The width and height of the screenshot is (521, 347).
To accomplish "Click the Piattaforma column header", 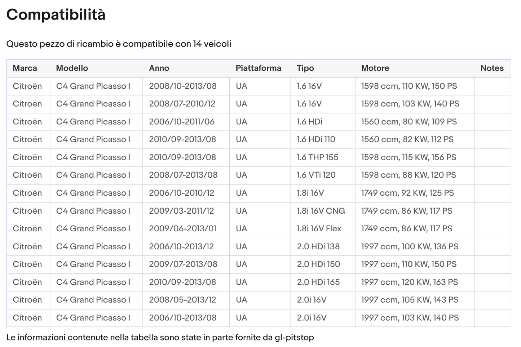I will [258, 68].
